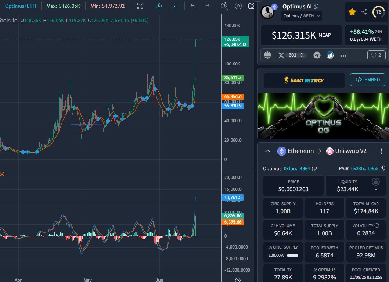Click the LIQUIDITY $23.44K value
The height and width of the screenshot is (282, 389).
(347, 189)
